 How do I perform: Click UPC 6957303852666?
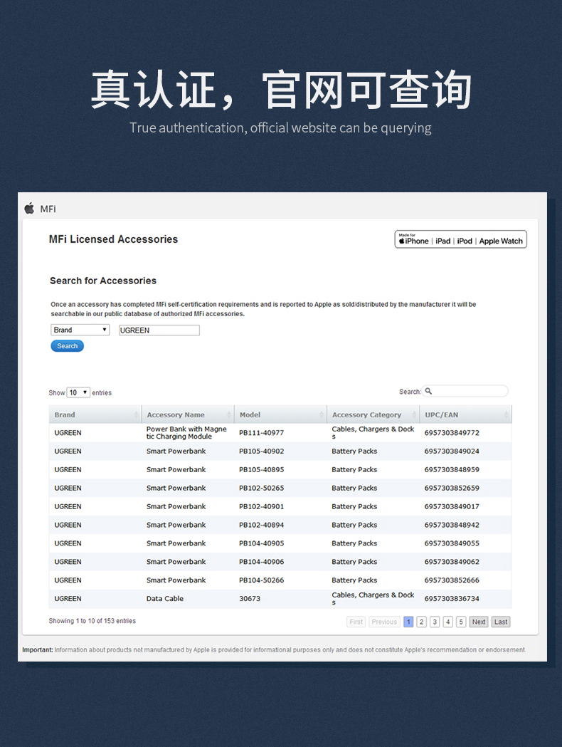(452, 580)
